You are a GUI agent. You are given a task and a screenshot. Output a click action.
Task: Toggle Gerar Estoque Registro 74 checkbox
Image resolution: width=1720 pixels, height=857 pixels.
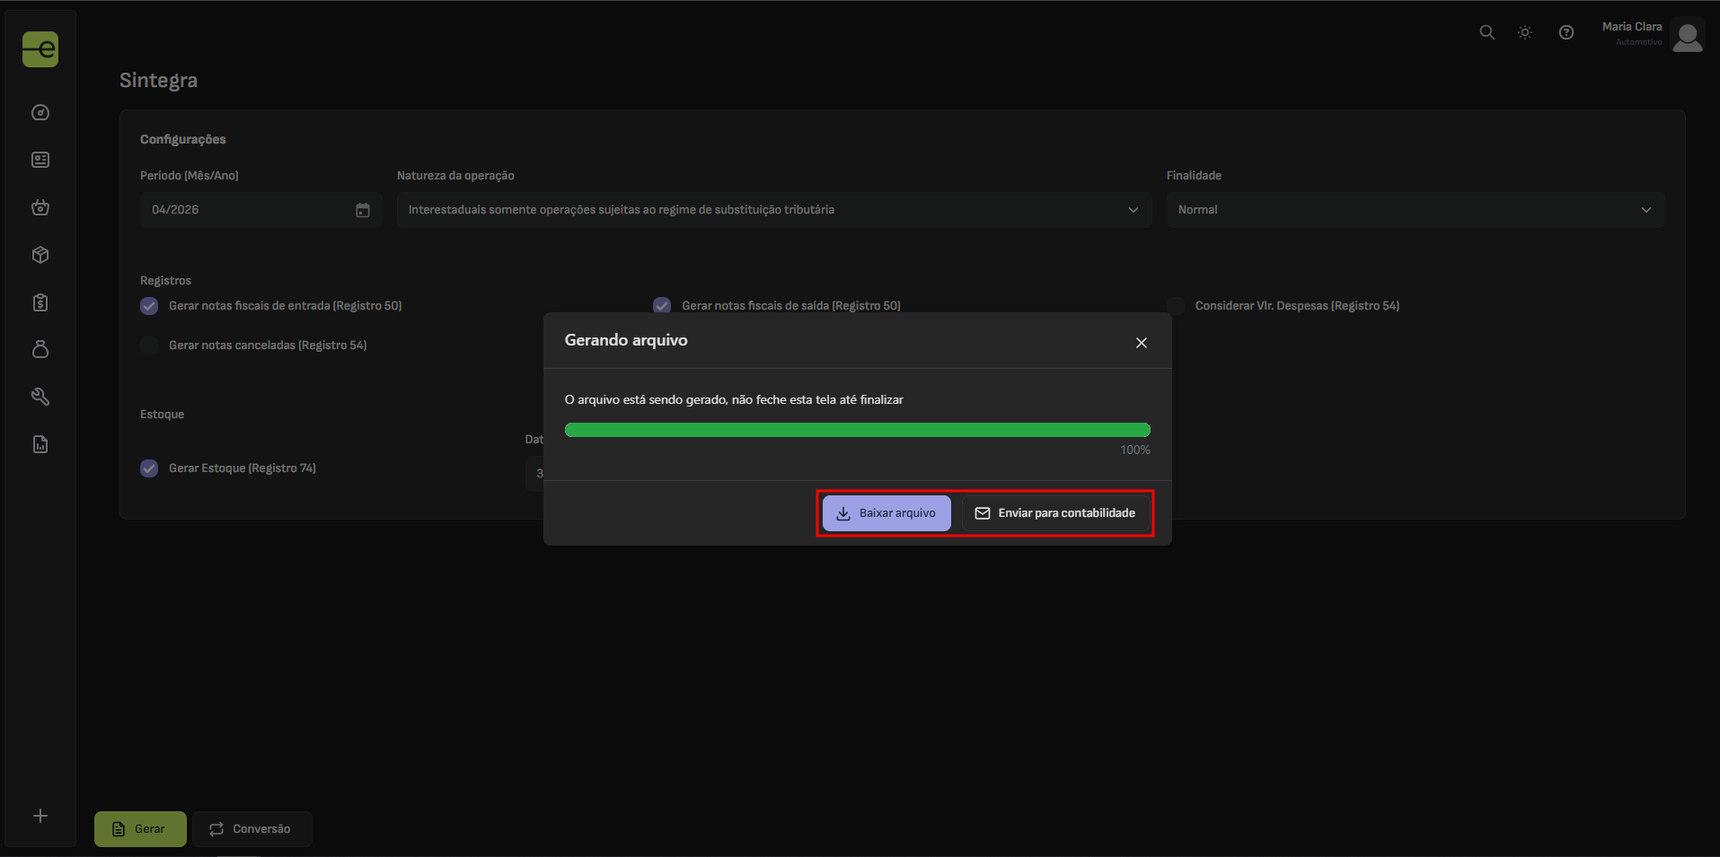click(149, 468)
